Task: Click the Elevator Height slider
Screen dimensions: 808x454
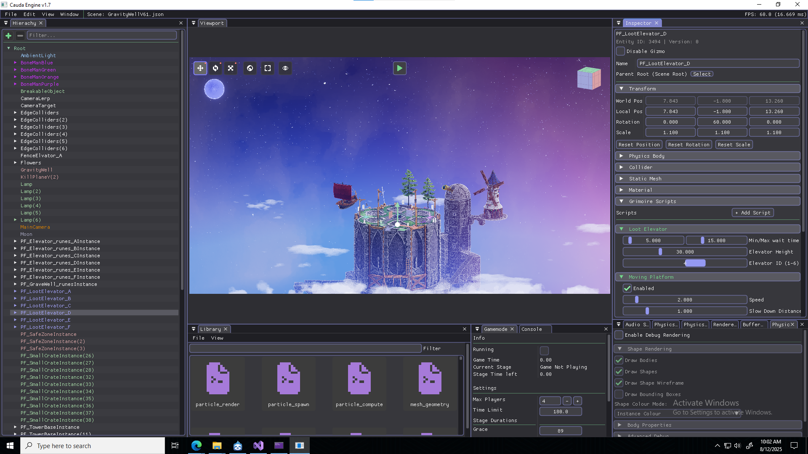Action: point(685,252)
